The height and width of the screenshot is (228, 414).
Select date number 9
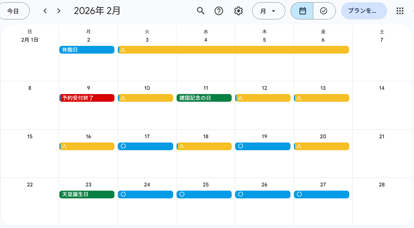(x=88, y=88)
